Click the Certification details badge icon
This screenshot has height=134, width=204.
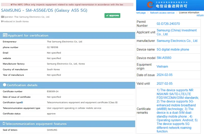point(4,85)
